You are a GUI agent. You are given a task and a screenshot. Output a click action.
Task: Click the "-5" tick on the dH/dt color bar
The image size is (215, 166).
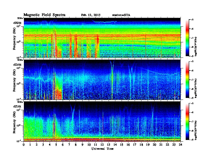[192, 20]
